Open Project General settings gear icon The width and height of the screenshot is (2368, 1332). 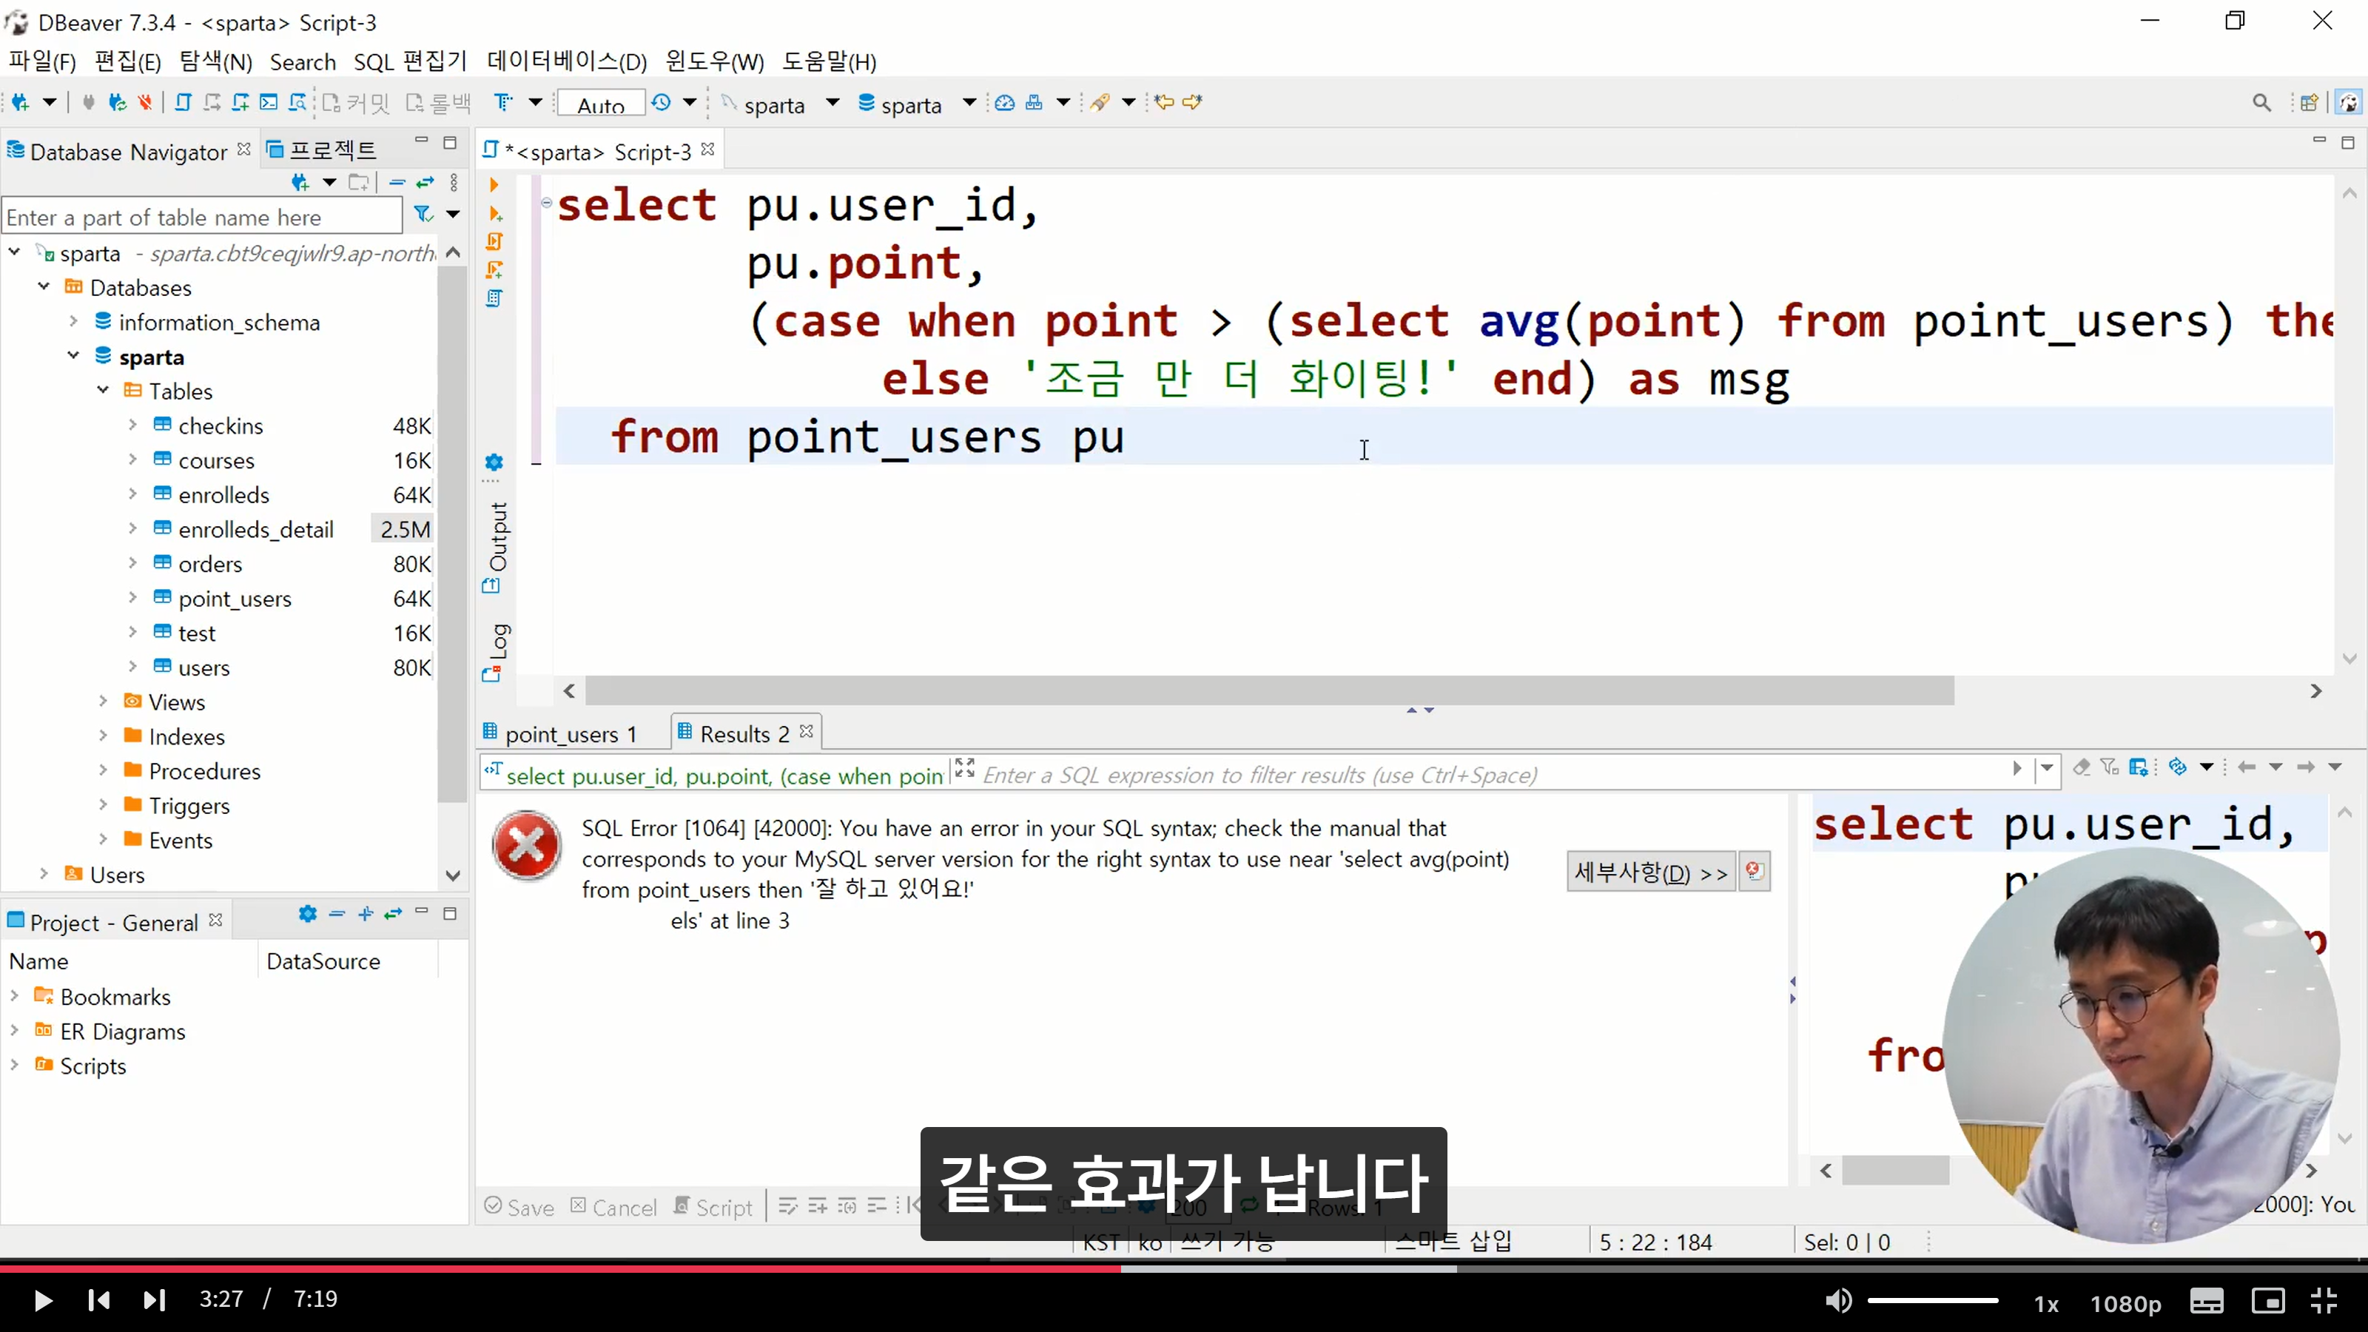point(308,914)
